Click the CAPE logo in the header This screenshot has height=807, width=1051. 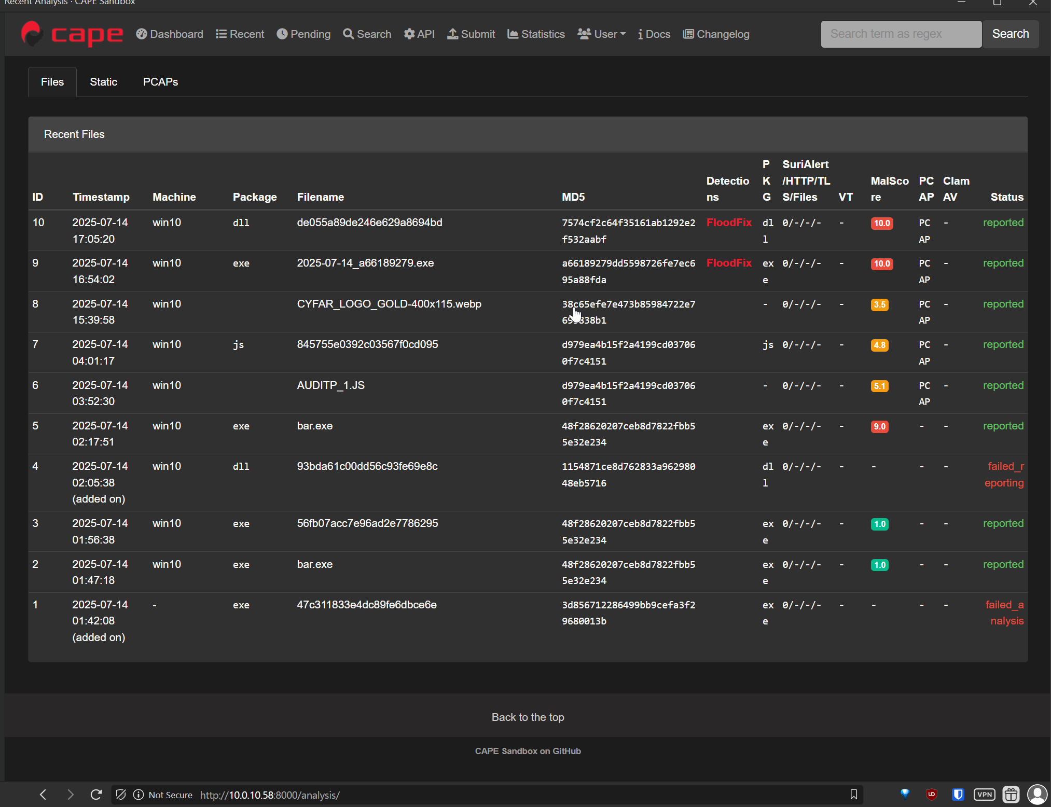72,34
